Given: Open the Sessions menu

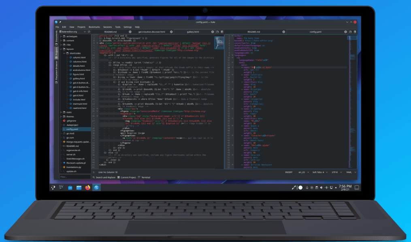Looking at the screenshot, I should (x=107, y=27).
